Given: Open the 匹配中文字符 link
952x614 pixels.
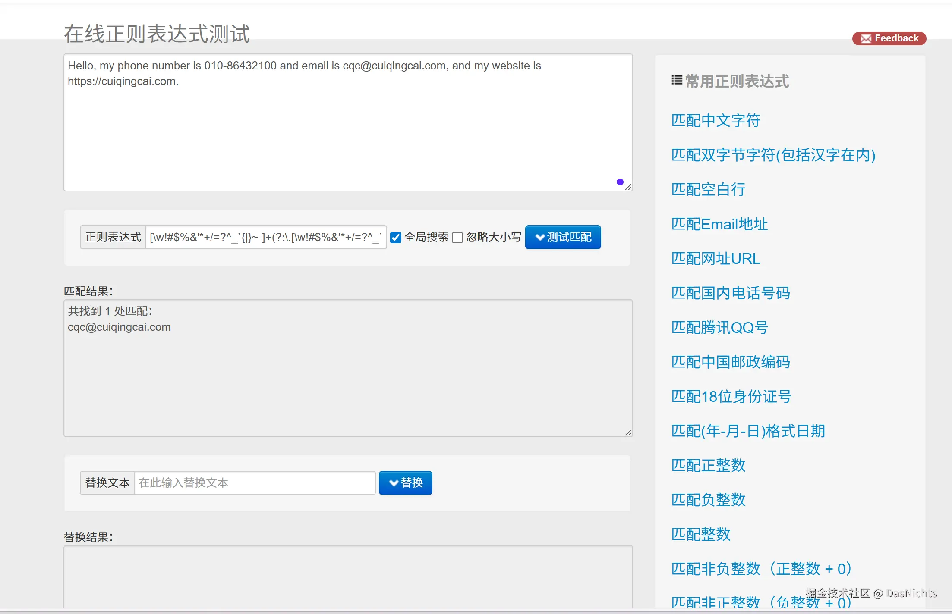Looking at the screenshot, I should [715, 120].
